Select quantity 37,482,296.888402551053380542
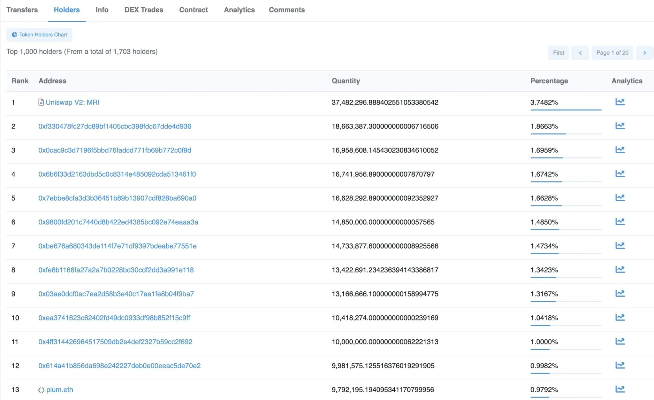This screenshot has width=654, height=400. pyautogui.click(x=385, y=102)
